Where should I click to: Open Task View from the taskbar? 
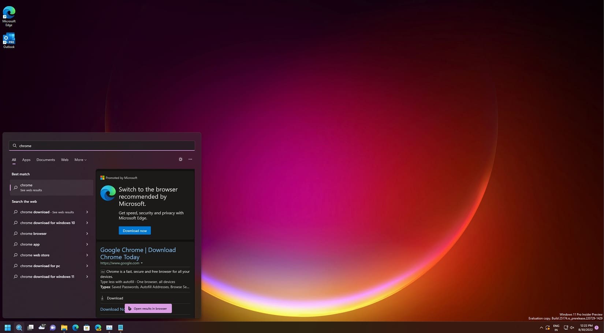[x=30, y=328]
